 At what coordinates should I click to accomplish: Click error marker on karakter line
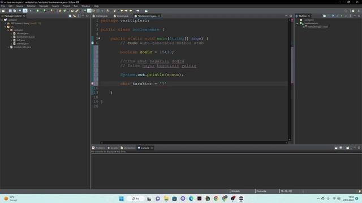pos(92,83)
